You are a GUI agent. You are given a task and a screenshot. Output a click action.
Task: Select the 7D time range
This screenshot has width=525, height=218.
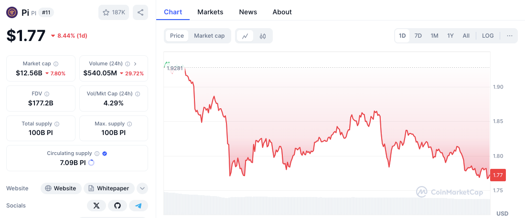pyautogui.click(x=418, y=36)
